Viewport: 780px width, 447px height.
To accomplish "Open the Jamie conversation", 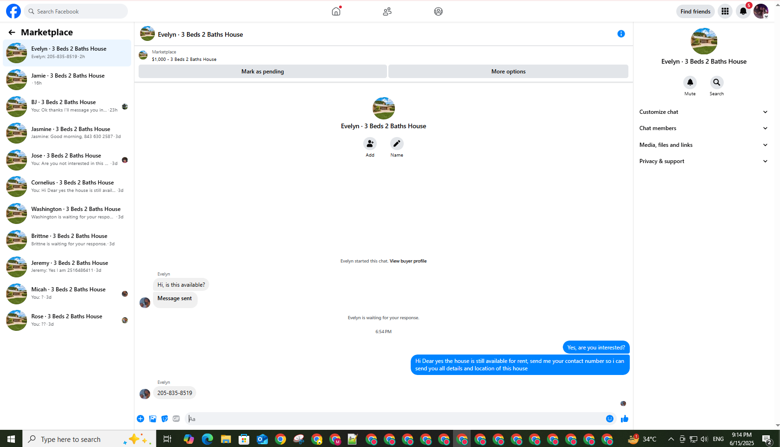I will coord(67,79).
